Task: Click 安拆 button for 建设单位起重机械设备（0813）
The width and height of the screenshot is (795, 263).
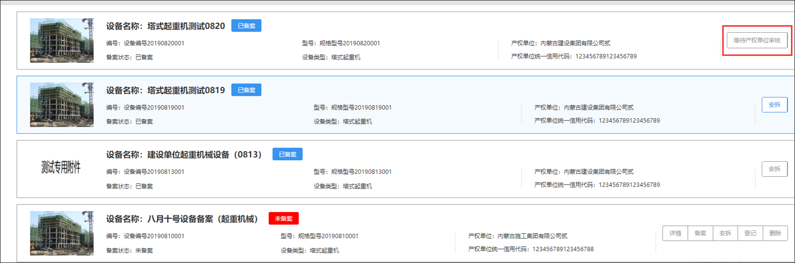Action: pyautogui.click(x=774, y=169)
